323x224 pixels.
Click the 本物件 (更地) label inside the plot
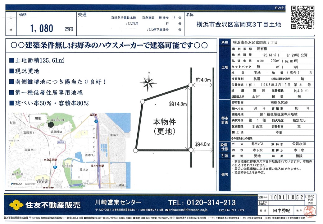164,126
